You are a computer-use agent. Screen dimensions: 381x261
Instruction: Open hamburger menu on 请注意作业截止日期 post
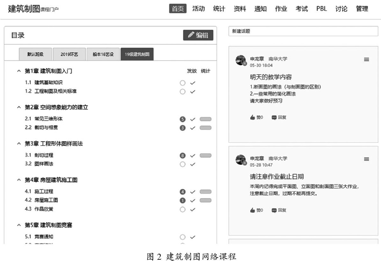point(366,159)
